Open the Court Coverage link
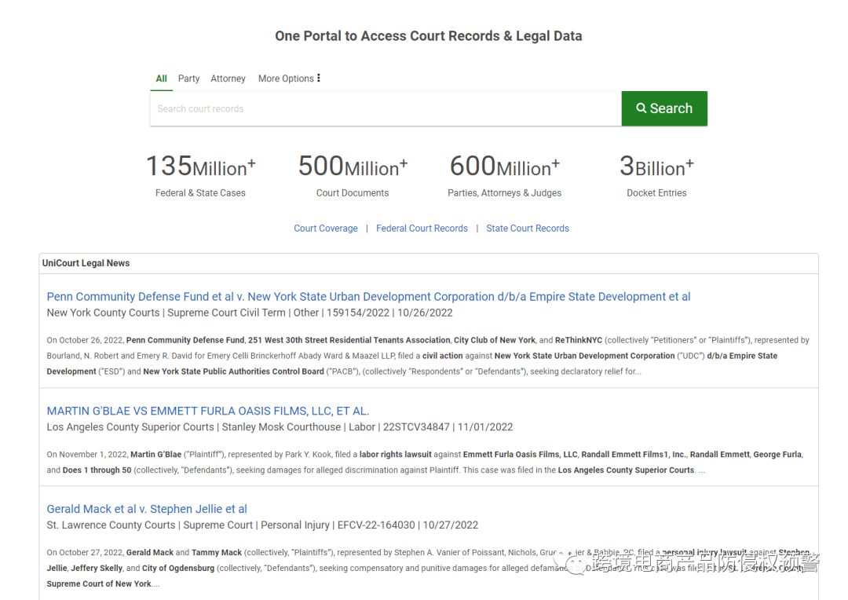 [326, 229]
